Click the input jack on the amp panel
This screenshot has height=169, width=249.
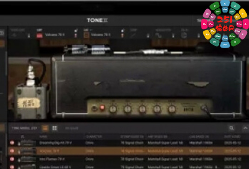pyautogui.click(x=204, y=108)
